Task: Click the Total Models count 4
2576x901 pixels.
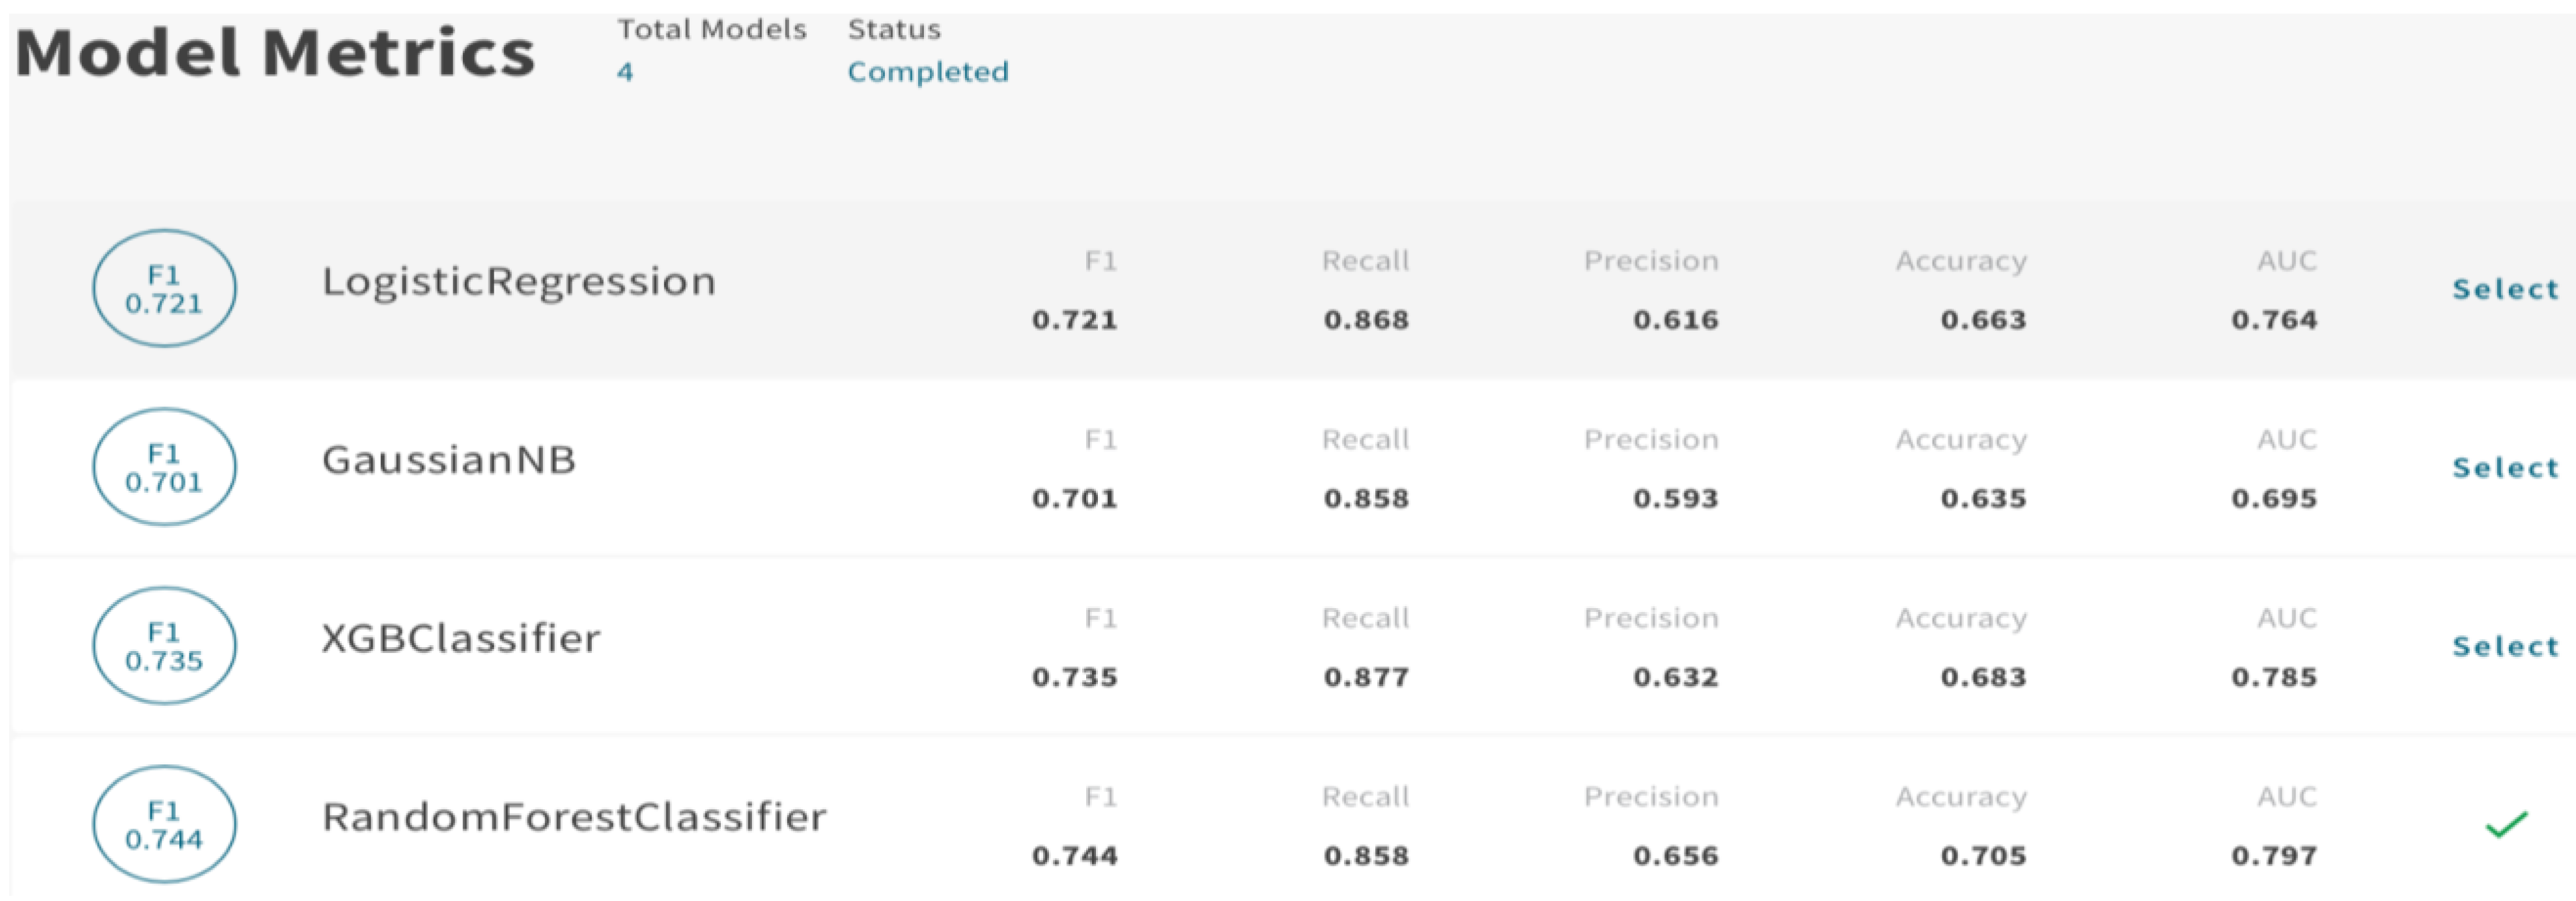Action: pyautogui.click(x=625, y=72)
